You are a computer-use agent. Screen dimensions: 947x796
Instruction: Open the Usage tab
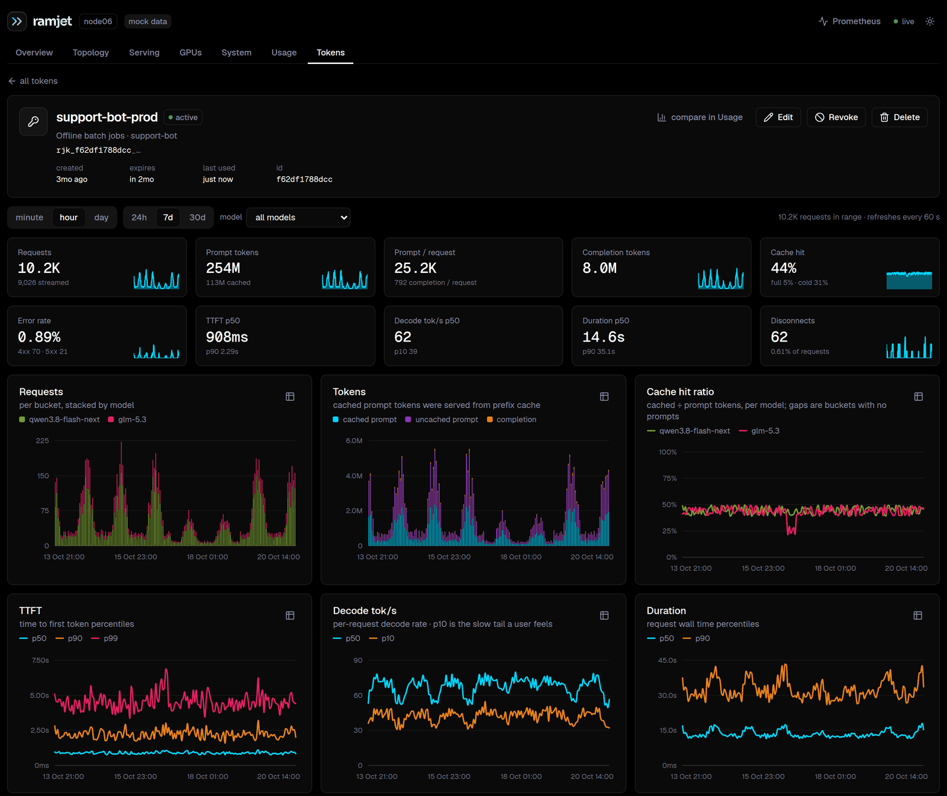click(284, 53)
